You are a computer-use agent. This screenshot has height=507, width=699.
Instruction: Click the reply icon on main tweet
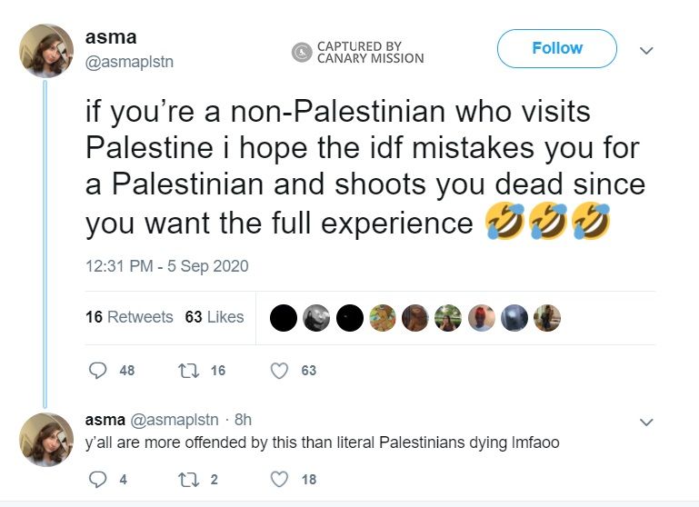click(98, 370)
